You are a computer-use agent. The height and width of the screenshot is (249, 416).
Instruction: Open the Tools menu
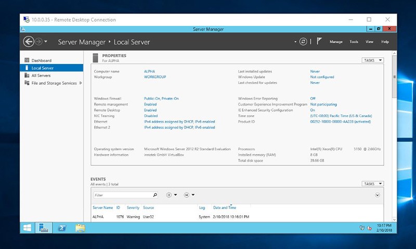point(354,42)
